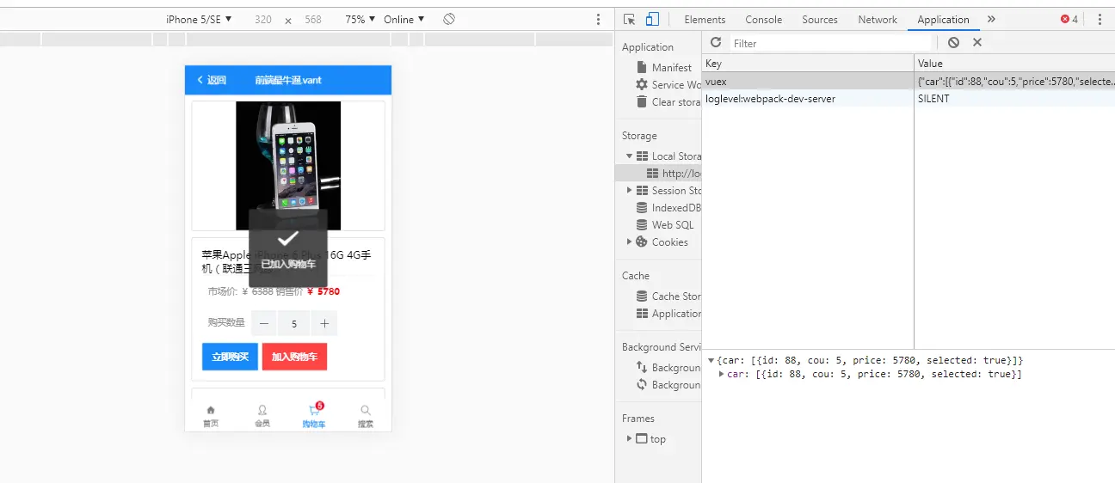Increase quantity with plus button

coord(324,323)
